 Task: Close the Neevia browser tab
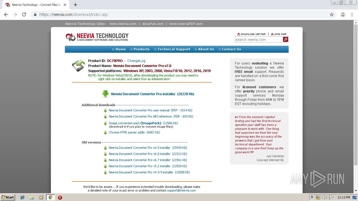click(65, 5)
